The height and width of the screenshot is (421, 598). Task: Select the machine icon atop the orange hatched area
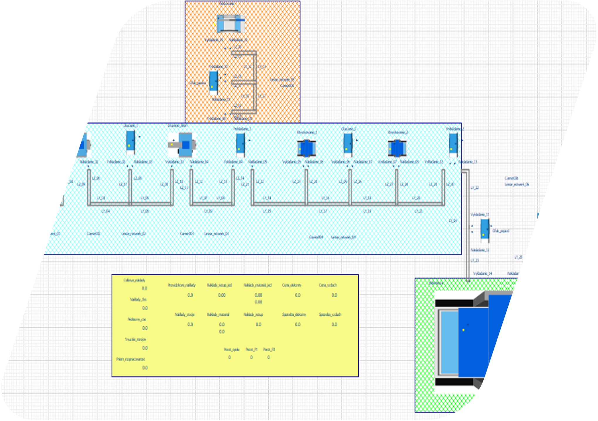pyautogui.click(x=231, y=23)
